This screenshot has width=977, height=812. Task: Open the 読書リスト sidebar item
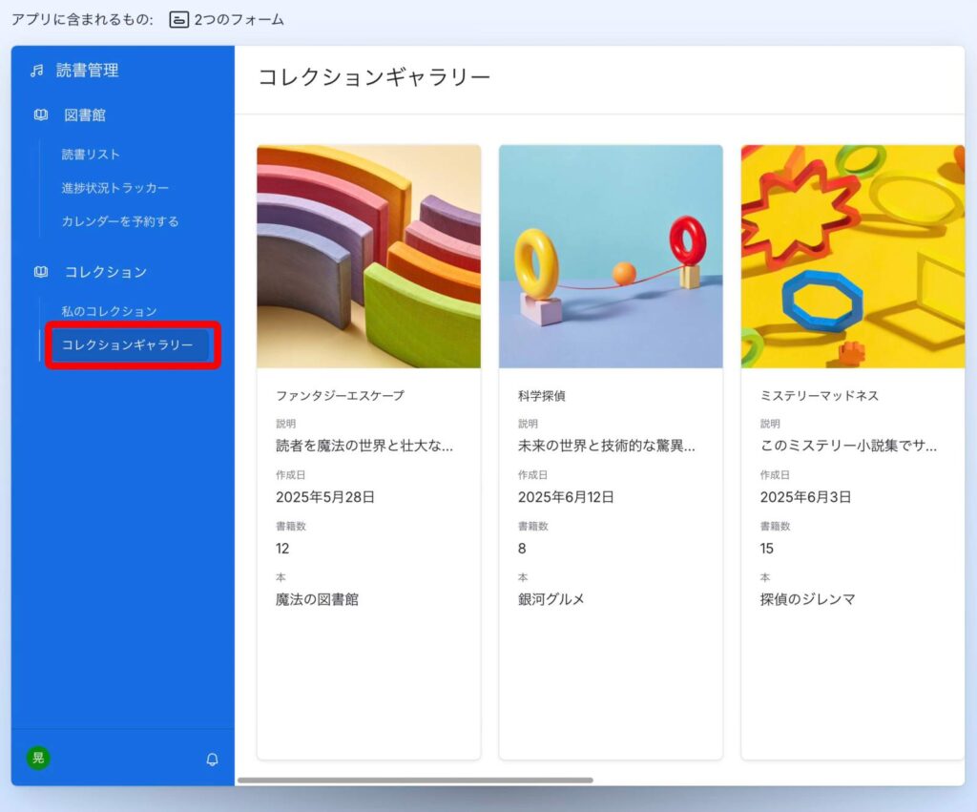[91, 155]
